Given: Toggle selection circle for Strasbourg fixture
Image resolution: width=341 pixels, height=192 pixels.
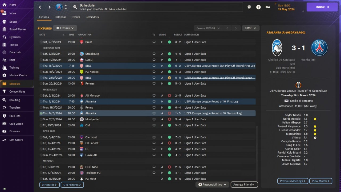Looking at the screenshot, I should pos(41,54).
